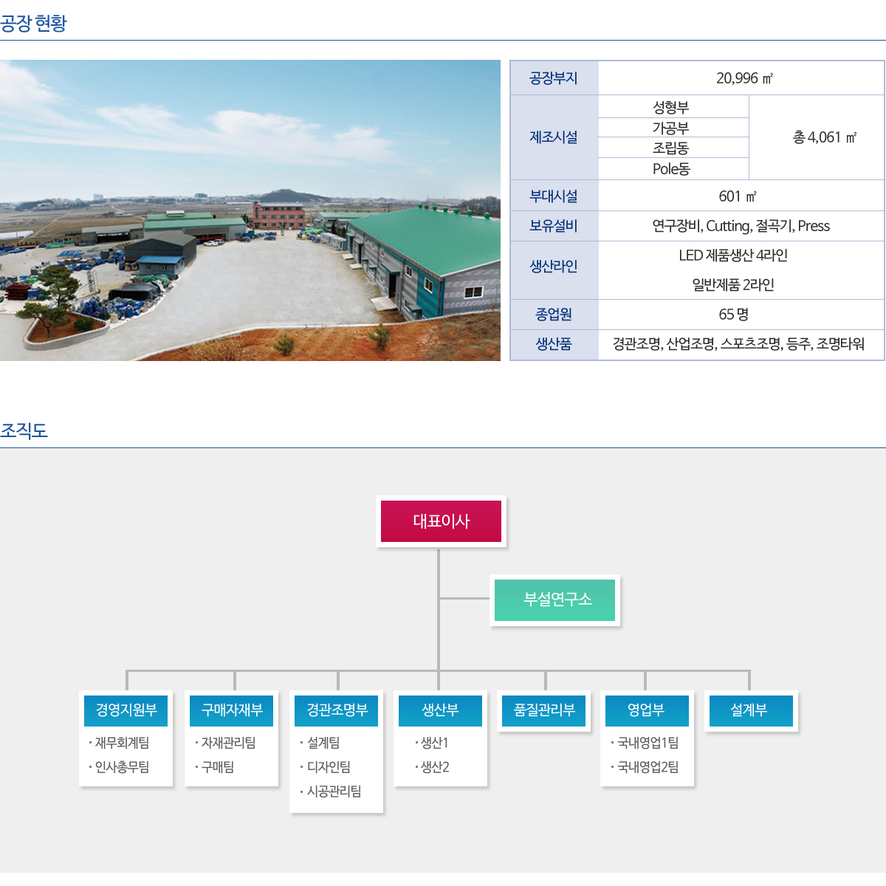Screen dimensions: 886x886
Task: Select 디자인팀 under 경관조명부
Action: point(329,767)
